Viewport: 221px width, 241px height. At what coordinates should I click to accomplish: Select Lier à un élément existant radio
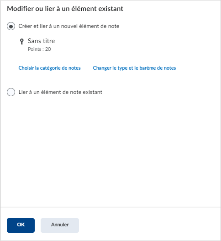click(x=11, y=92)
